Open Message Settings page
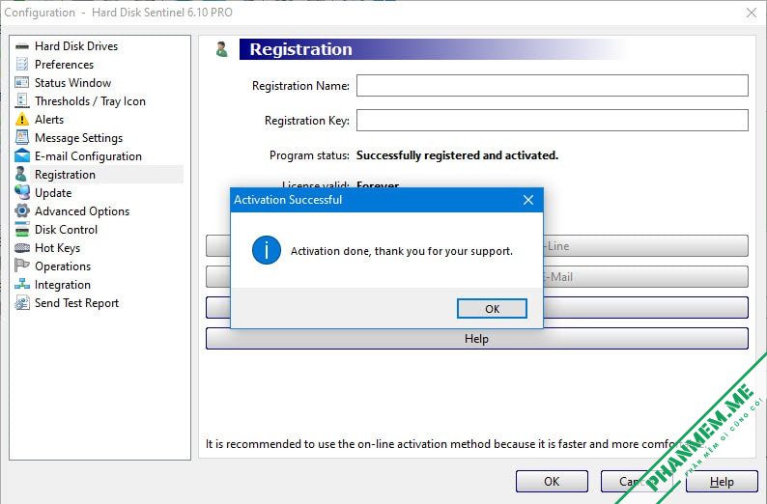 (79, 138)
